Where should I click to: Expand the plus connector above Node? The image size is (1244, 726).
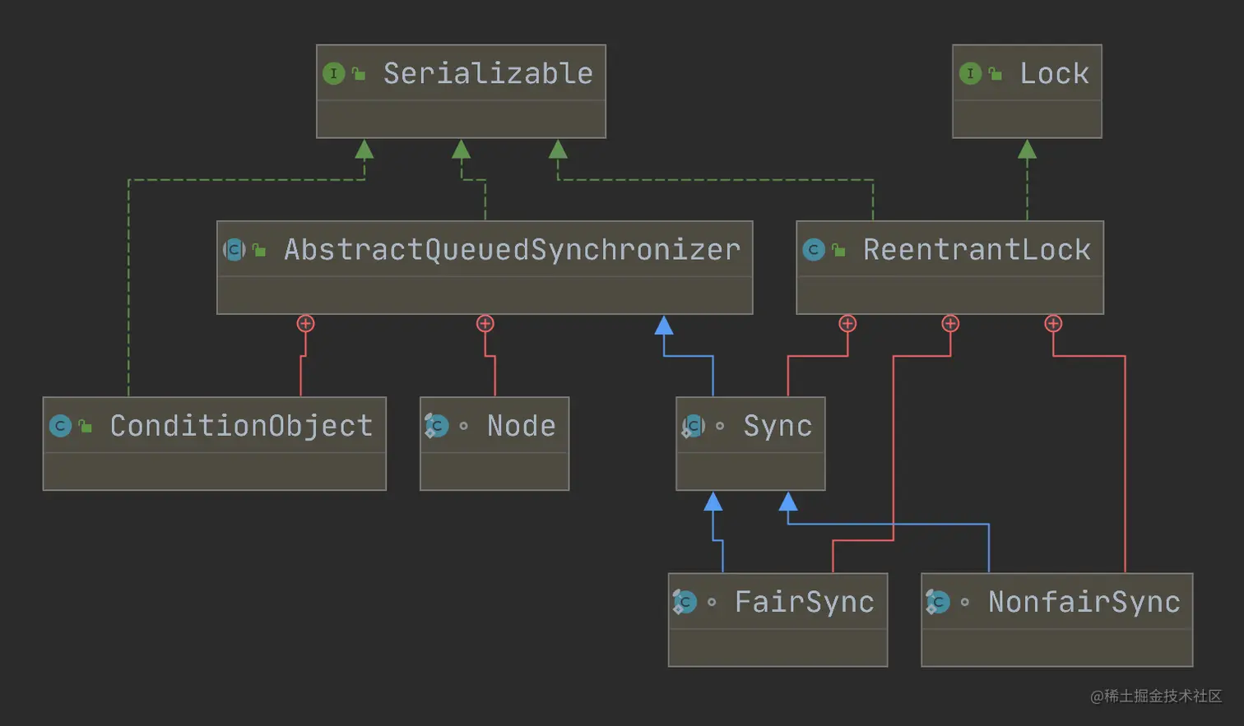point(485,323)
